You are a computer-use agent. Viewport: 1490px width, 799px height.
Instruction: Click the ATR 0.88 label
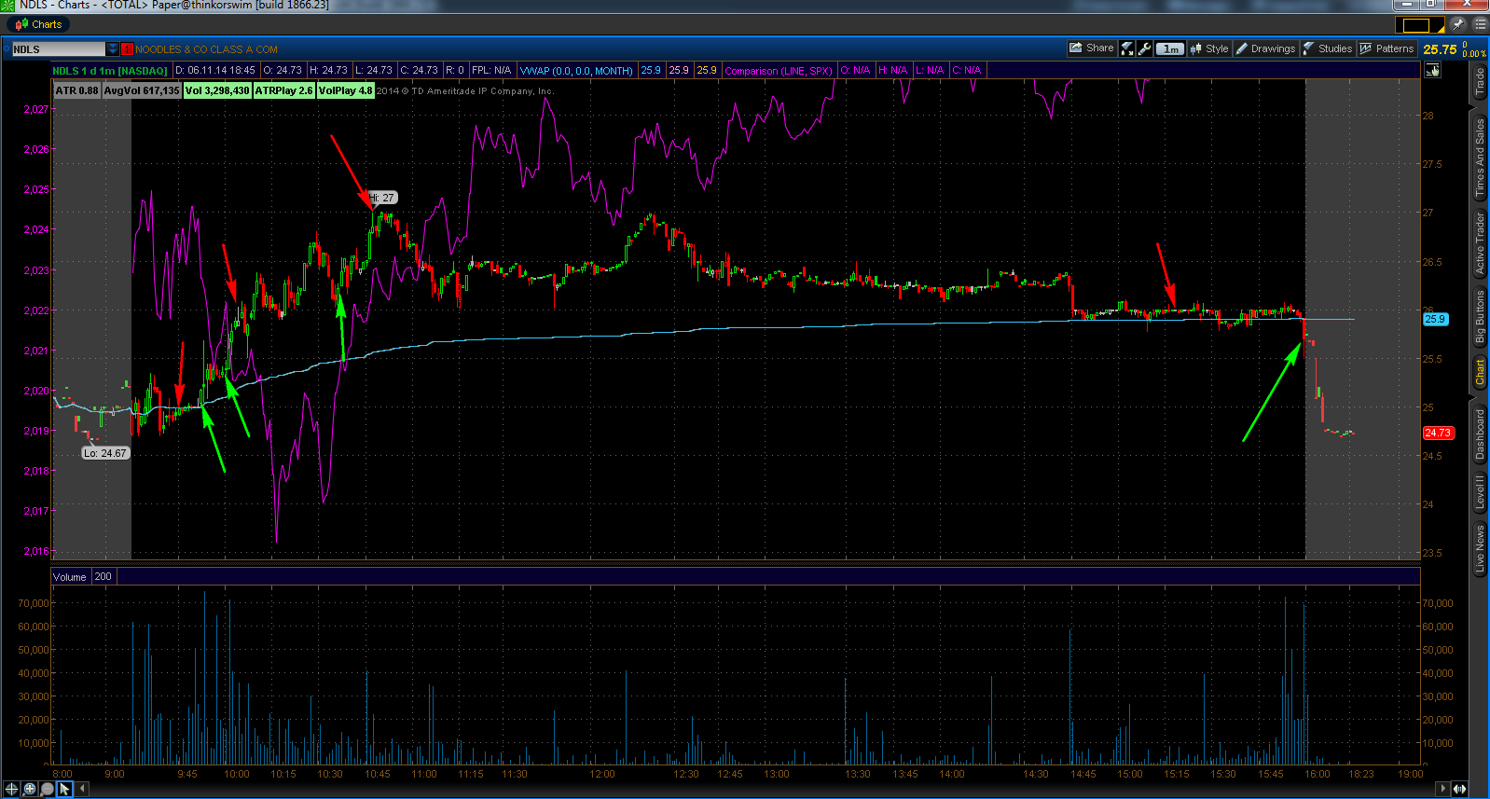[76, 90]
